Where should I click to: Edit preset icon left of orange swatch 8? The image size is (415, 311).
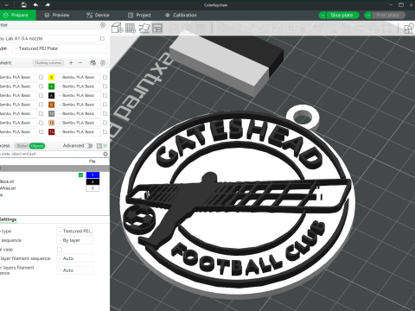pos(41,105)
